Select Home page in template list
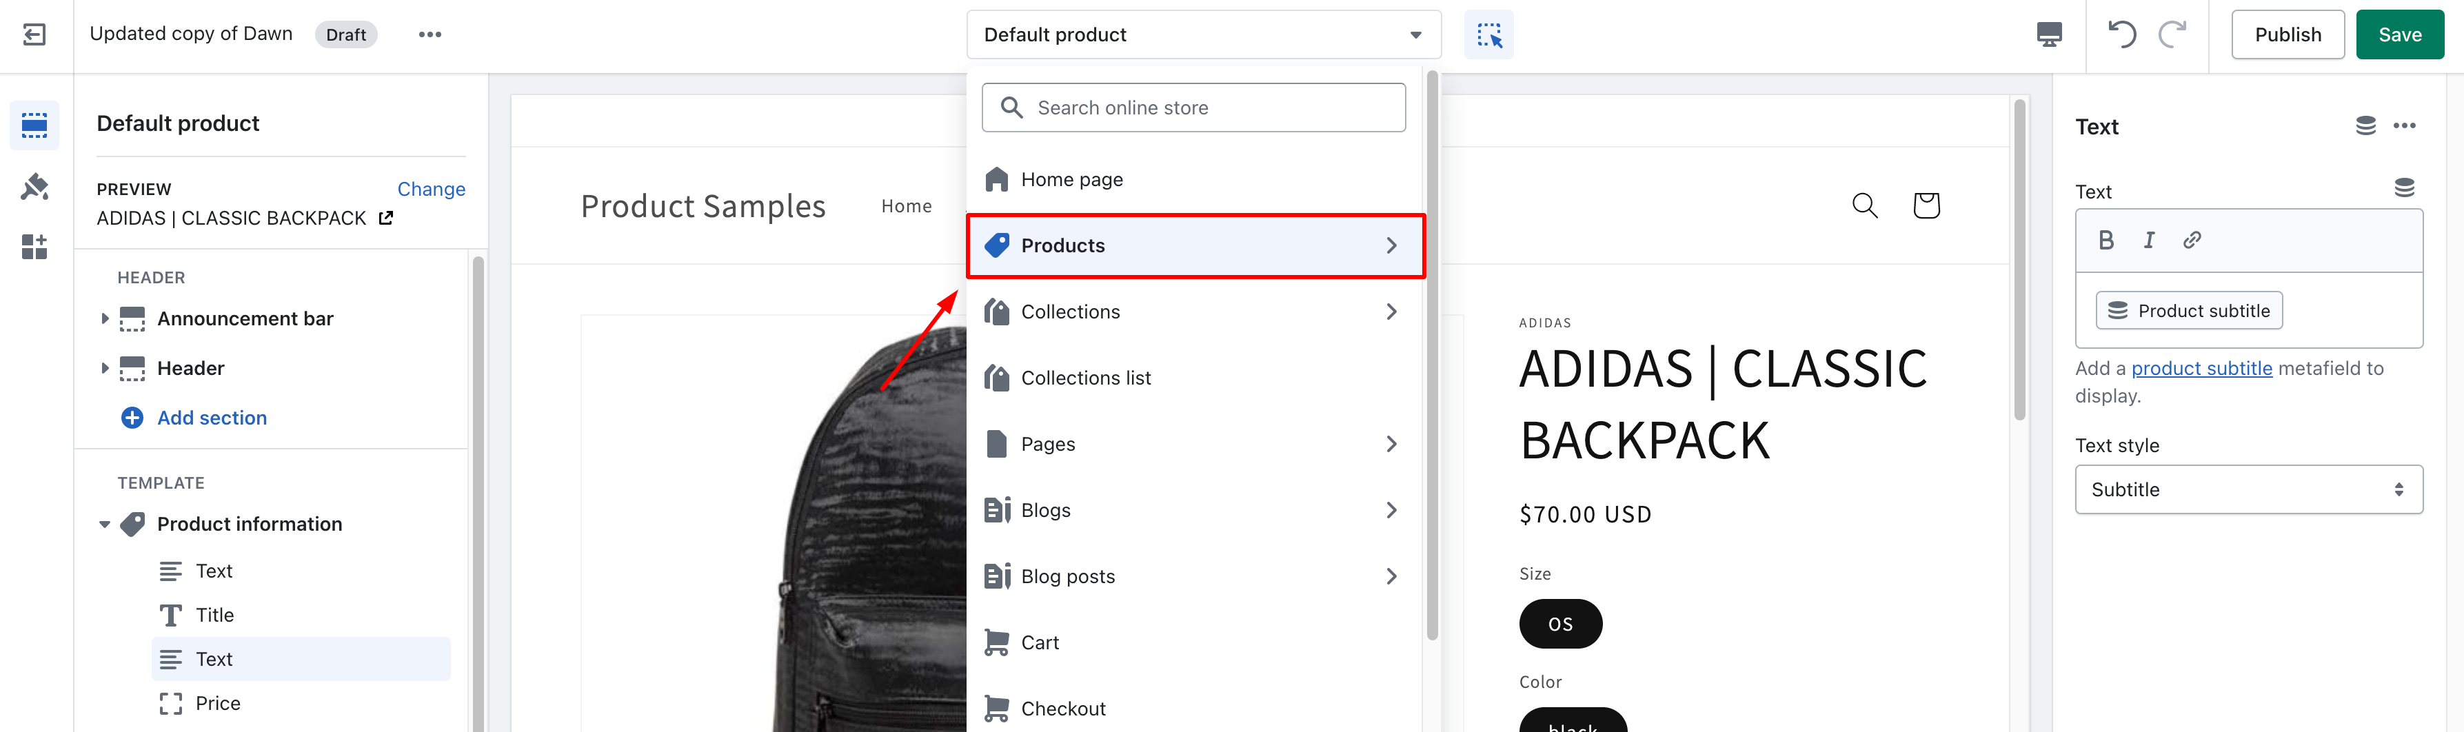Image resolution: width=2464 pixels, height=732 pixels. coord(1195,180)
